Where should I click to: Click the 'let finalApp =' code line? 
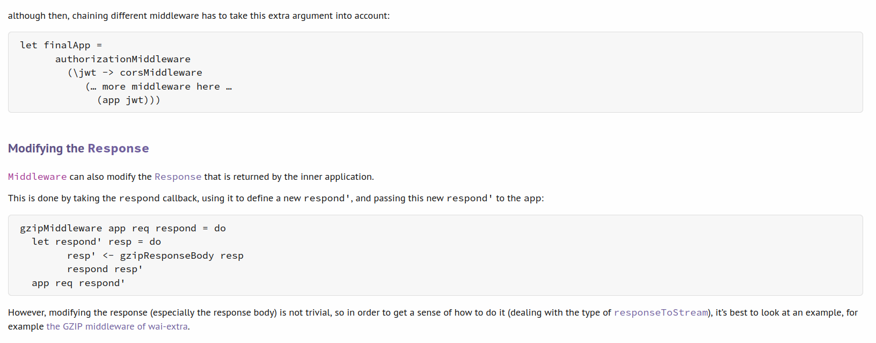(61, 45)
